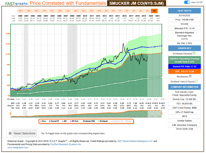Screen dimensions: 206x153
Task: Click the '34% LT Debt/Cap' row
Action: (x=185, y=113)
